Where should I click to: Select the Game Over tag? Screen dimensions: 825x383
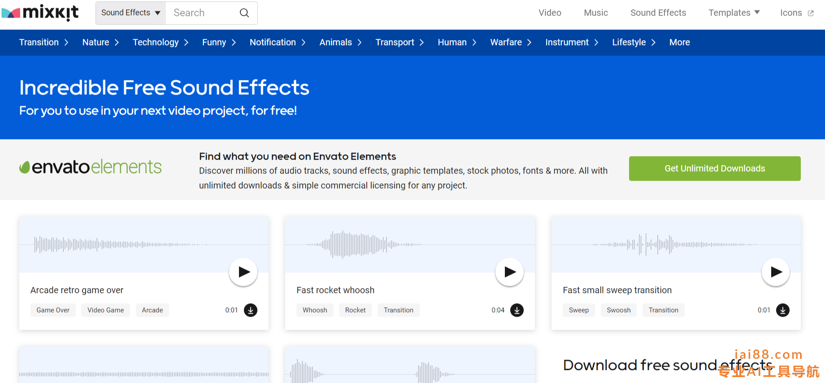tap(53, 310)
